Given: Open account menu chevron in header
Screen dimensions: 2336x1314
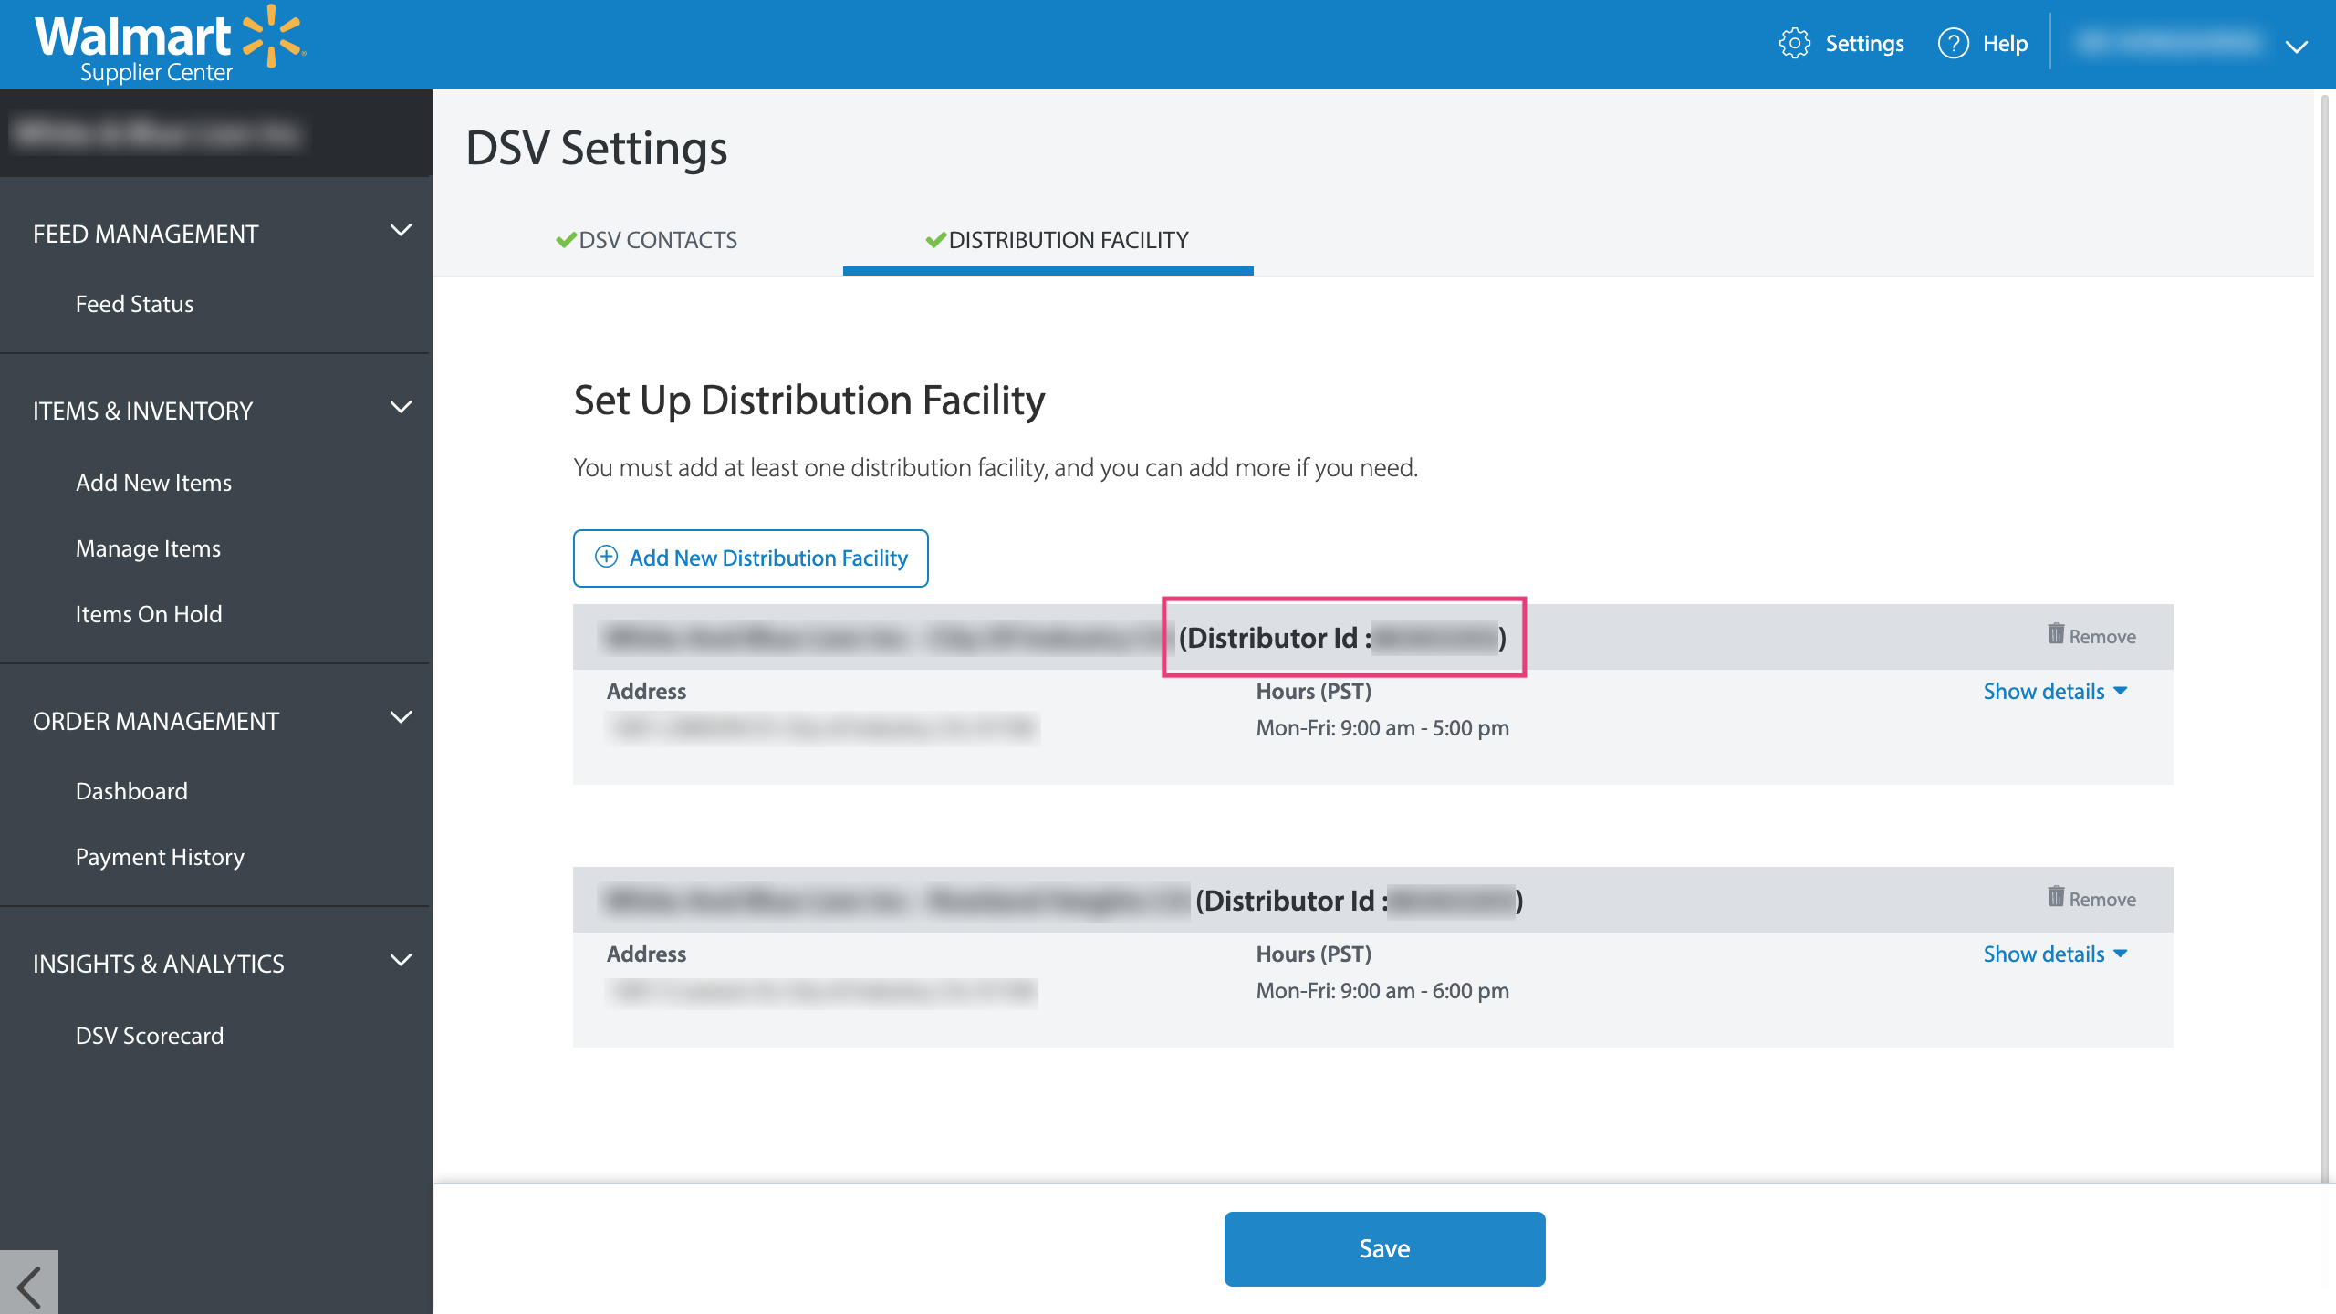Looking at the screenshot, I should click(x=2296, y=46).
